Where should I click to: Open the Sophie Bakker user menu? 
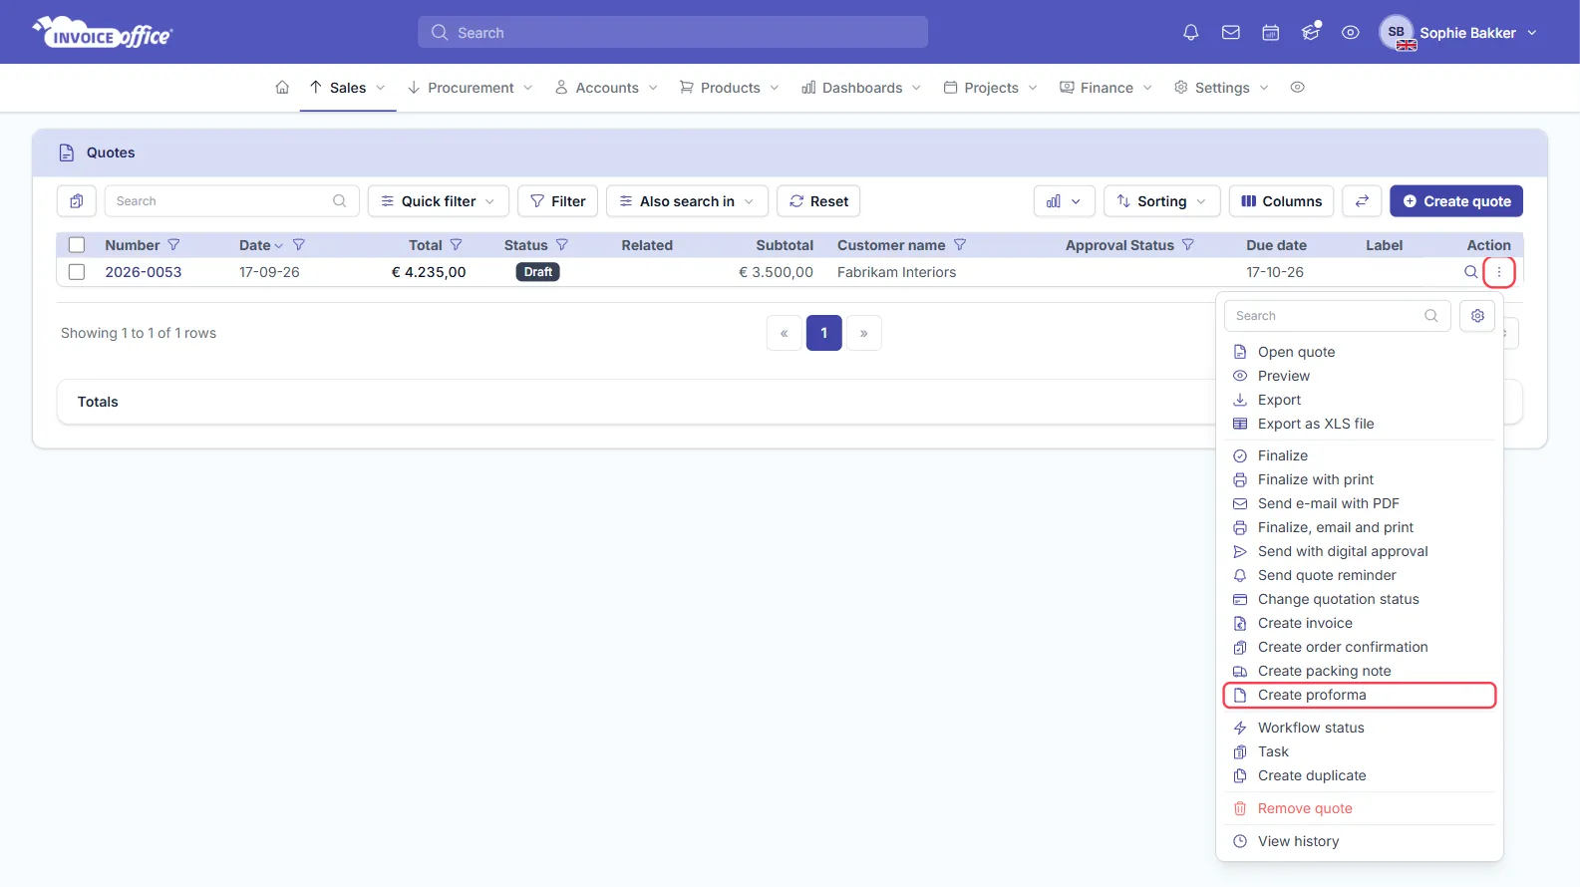pos(1458,33)
